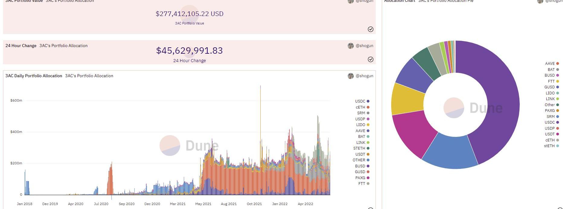Screen dimensions: 565x209
Task: Hide AAVE in the allocation pie legend
Action: (x=552, y=64)
